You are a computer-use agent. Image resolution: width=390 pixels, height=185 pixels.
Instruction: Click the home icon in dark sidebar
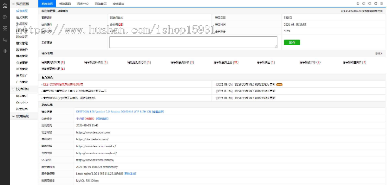pyautogui.click(x=5, y=5)
